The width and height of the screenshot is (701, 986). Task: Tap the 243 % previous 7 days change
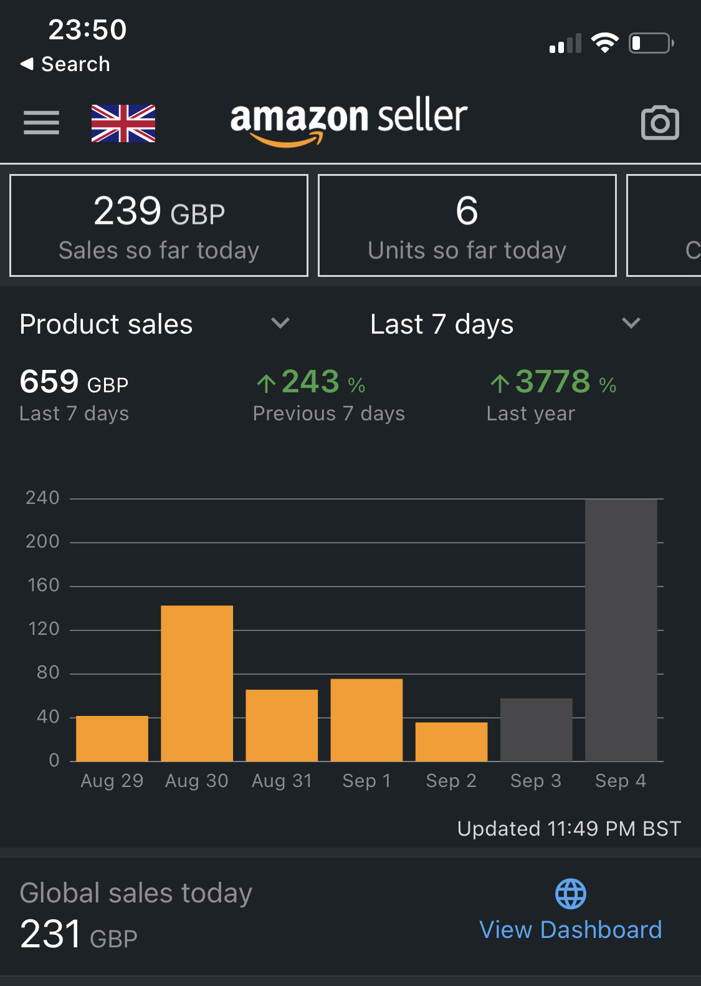coord(311,382)
